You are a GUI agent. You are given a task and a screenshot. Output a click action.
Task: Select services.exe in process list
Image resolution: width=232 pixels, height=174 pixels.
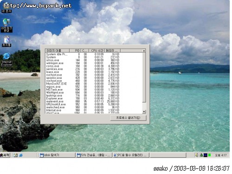(83, 69)
